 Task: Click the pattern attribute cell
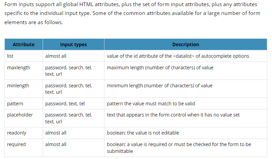[15, 103]
